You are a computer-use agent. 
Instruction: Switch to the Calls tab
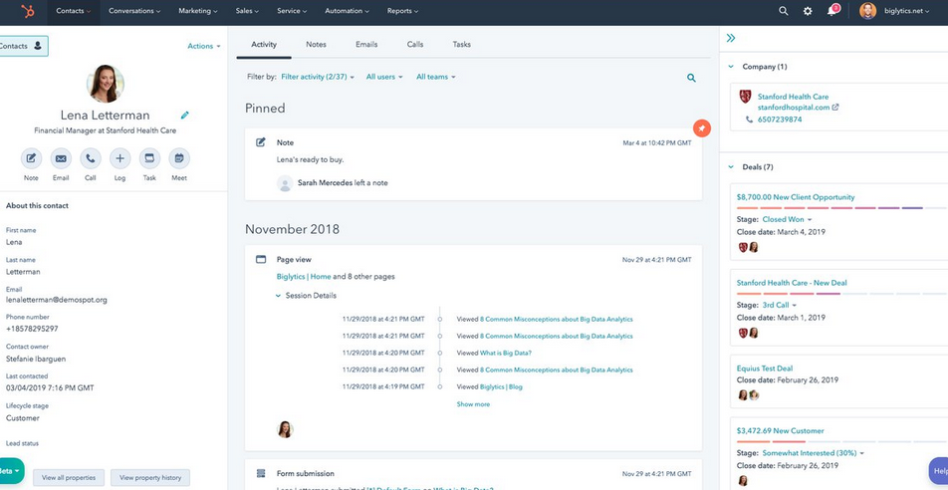point(414,44)
